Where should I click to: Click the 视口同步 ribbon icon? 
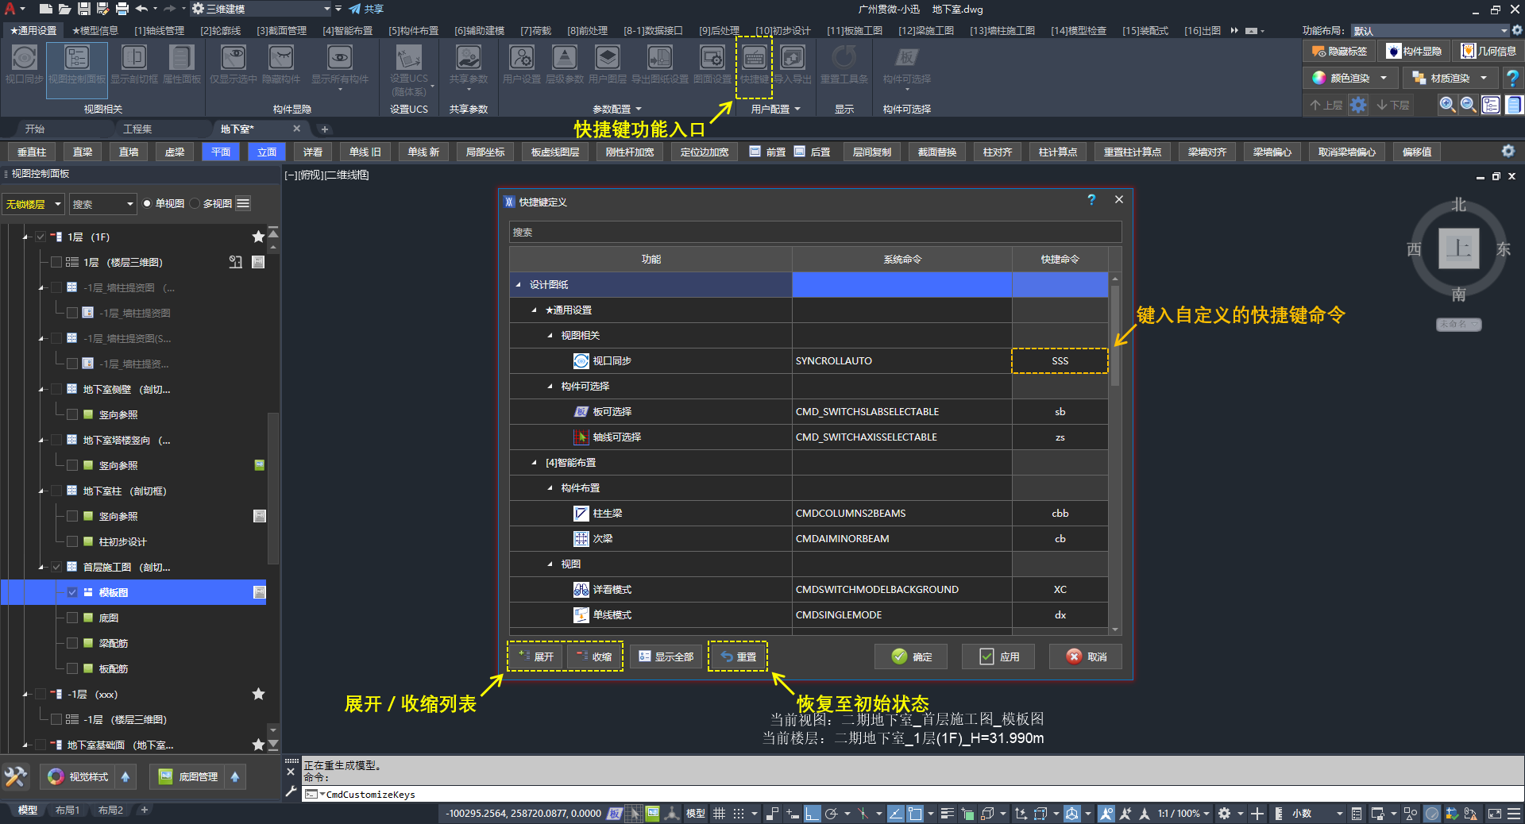pyautogui.click(x=24, y=64)
